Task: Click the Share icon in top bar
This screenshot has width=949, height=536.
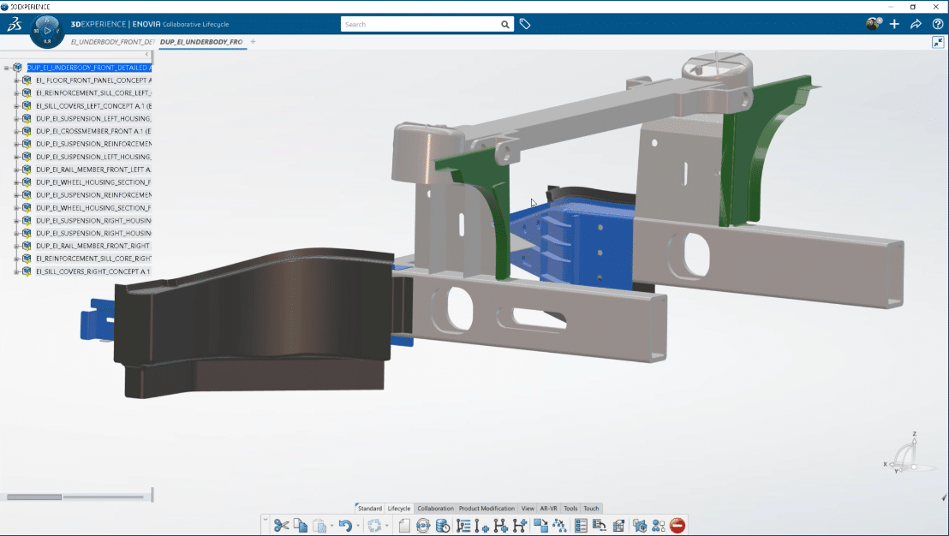Action: tap(916, 24)
